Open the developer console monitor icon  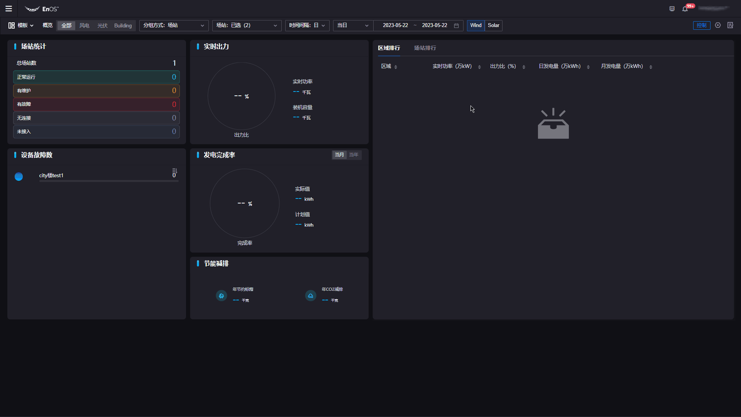tap(672, 9)
